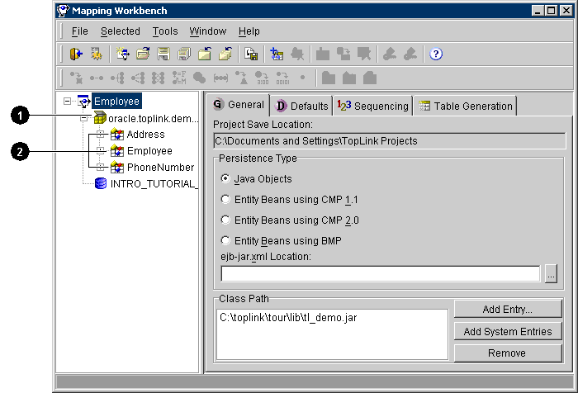Select the INTRO_TUTORIAL_ database item
The height and width of the screenshot is (393, 578).
click(154, 183)
